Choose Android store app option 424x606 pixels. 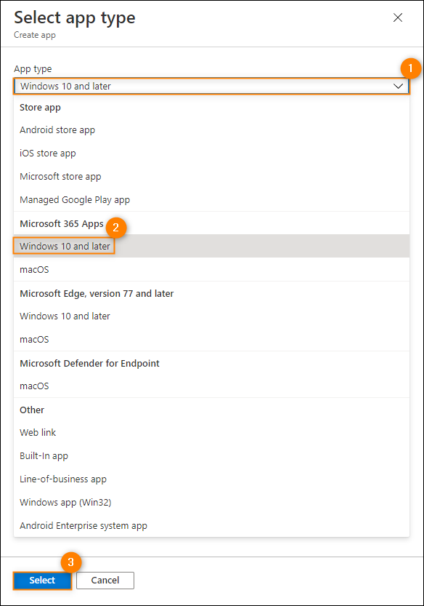[x=211, y=129]
